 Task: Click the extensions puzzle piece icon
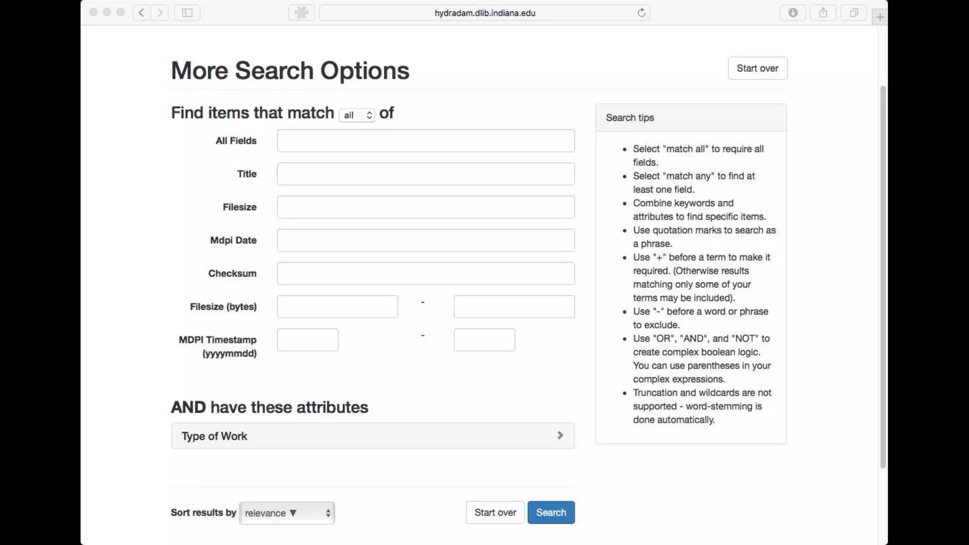pyautogui.click(x=301, y=13)
